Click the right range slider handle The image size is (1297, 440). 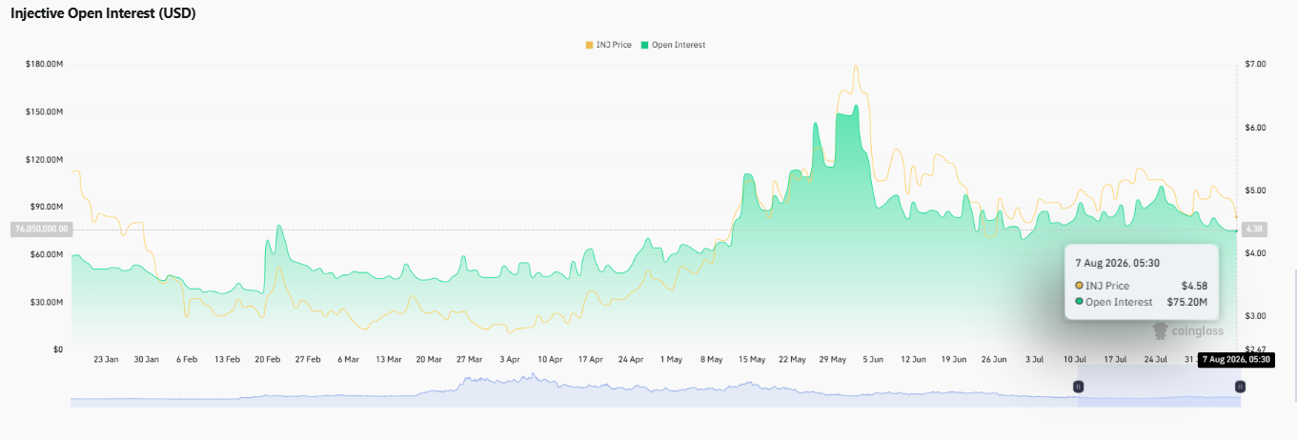(x=1240, y=387)
